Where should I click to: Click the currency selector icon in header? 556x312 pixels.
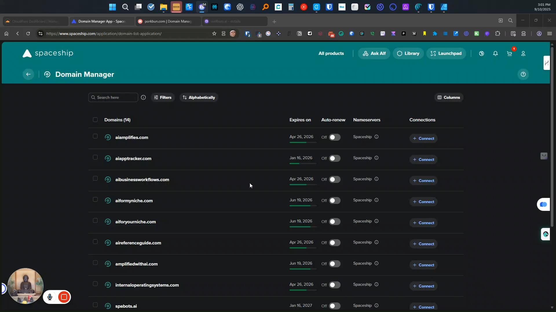482,53
